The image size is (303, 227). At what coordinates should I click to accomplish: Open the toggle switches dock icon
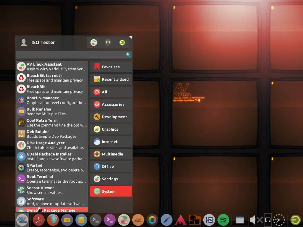click(x=124, y=220)
